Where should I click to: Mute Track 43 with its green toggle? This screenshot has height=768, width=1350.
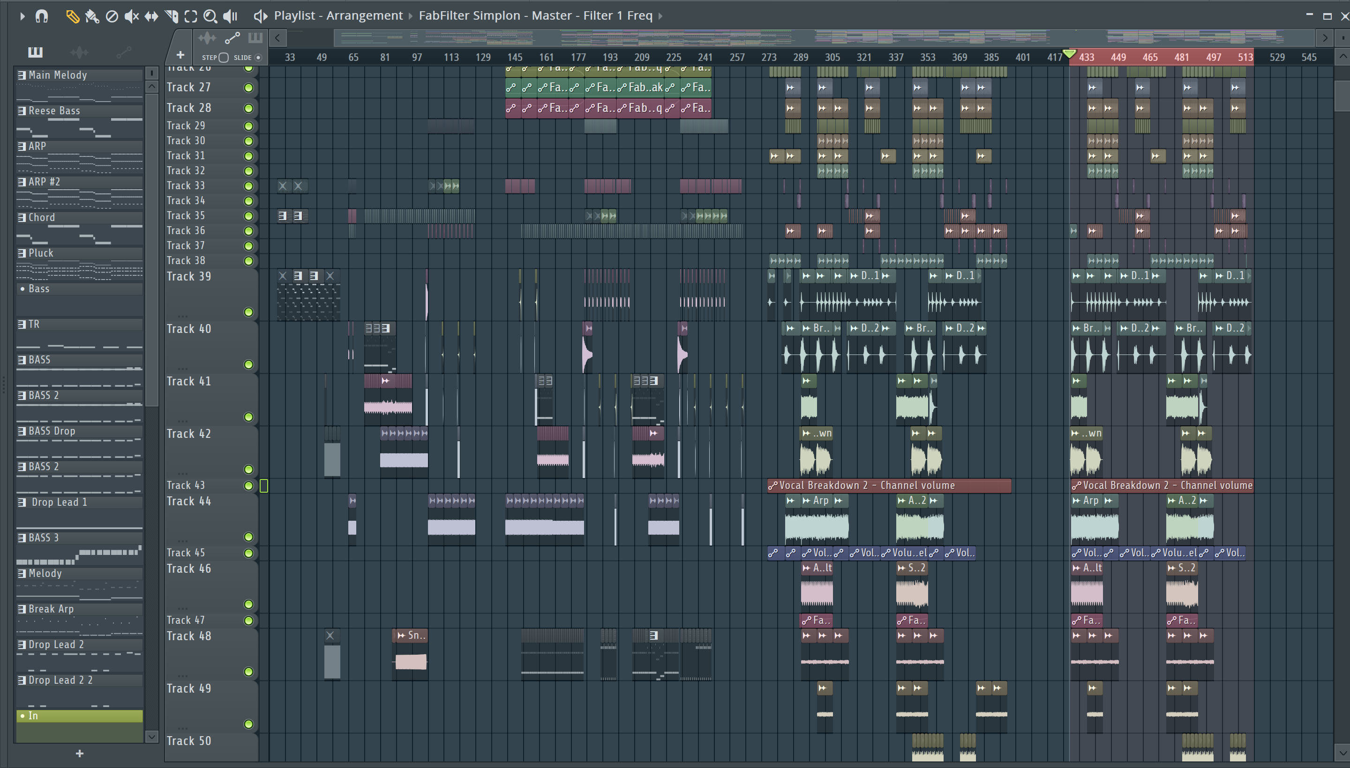click(248, 486)
